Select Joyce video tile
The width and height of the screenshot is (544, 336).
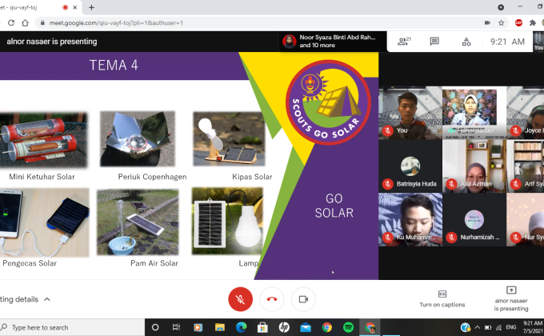[526, 113]
